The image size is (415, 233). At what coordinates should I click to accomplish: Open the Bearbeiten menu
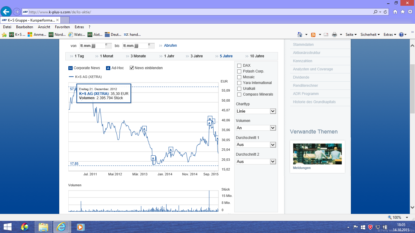tap(25, 27)
